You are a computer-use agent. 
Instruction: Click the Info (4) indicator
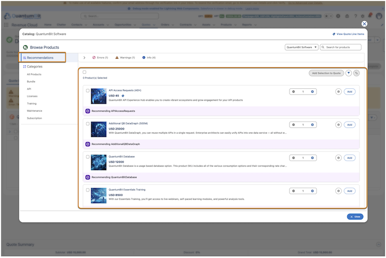[x=149, y=58]
